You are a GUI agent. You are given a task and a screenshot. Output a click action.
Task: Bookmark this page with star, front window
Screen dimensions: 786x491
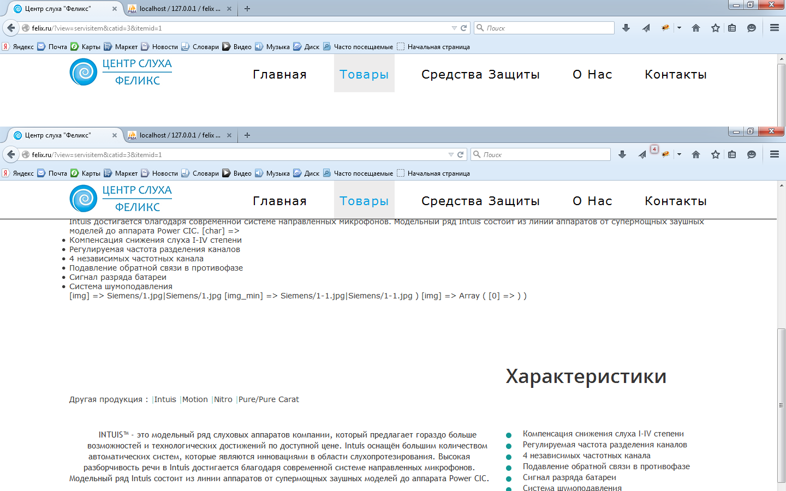click(716, 154)
